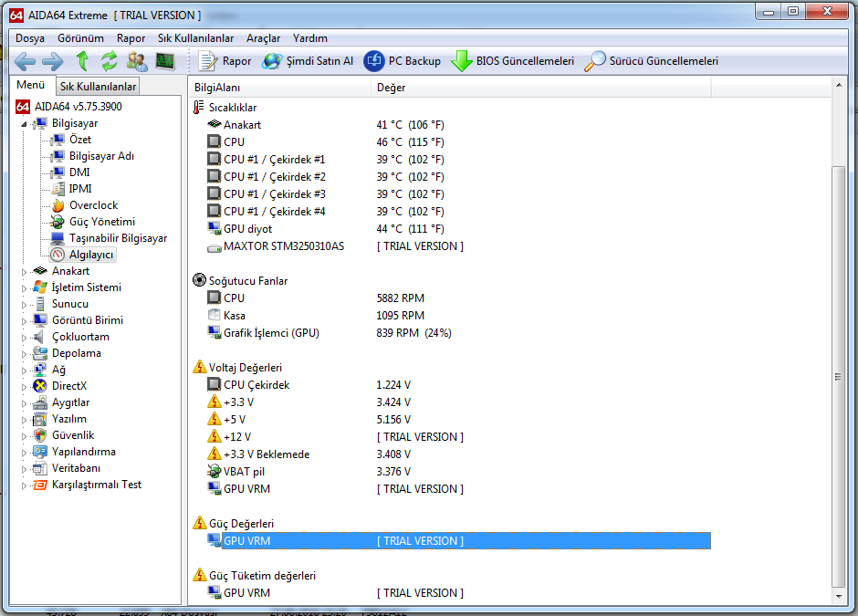Open the Güç Yönetimi icon item
858x616 pixels.
point(58,222)
